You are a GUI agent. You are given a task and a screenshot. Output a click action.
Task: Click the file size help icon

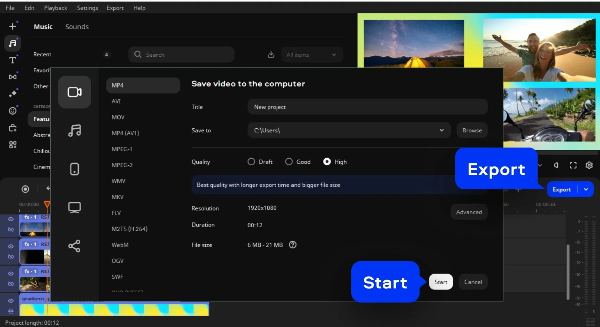(x=293, y=245)
